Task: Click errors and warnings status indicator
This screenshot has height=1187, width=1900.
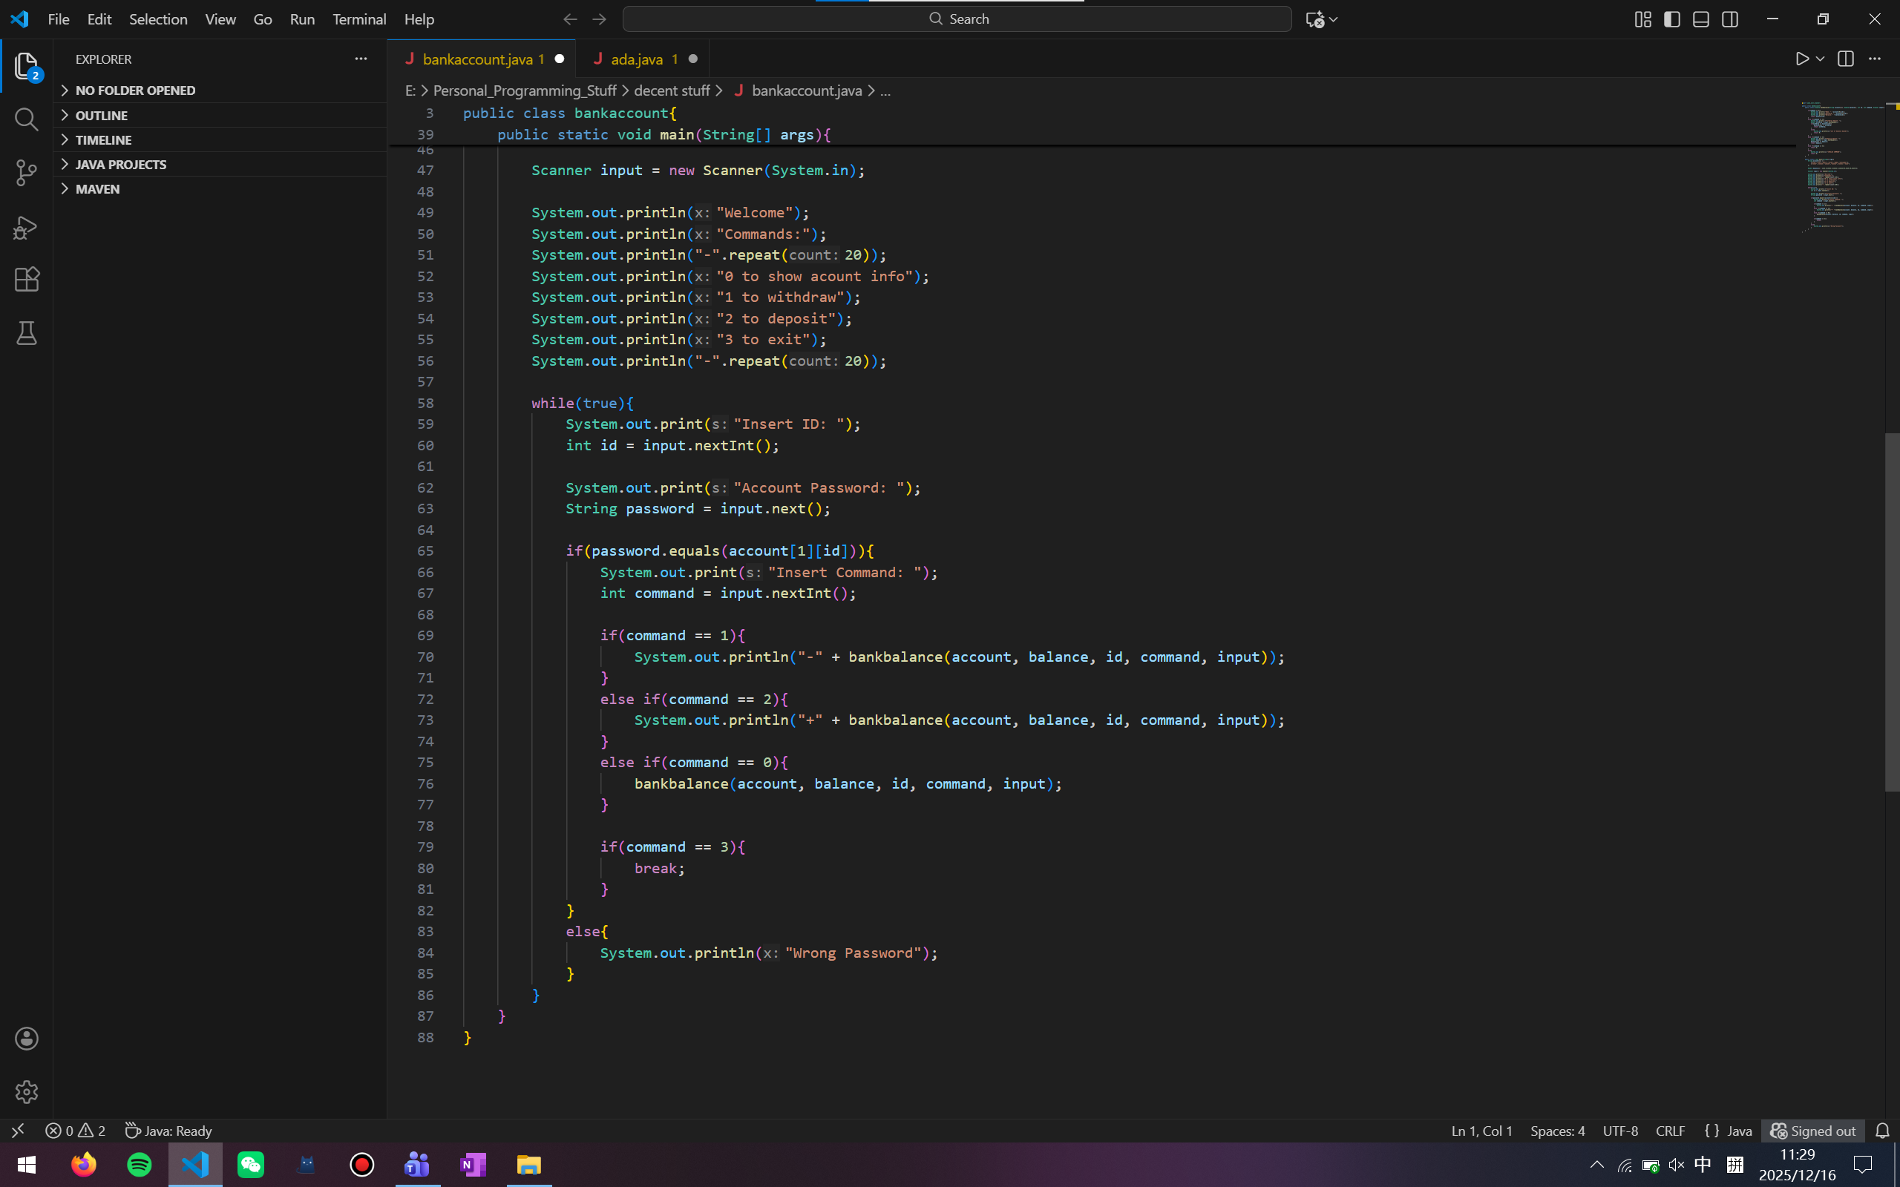Action: pos(76,1131)
